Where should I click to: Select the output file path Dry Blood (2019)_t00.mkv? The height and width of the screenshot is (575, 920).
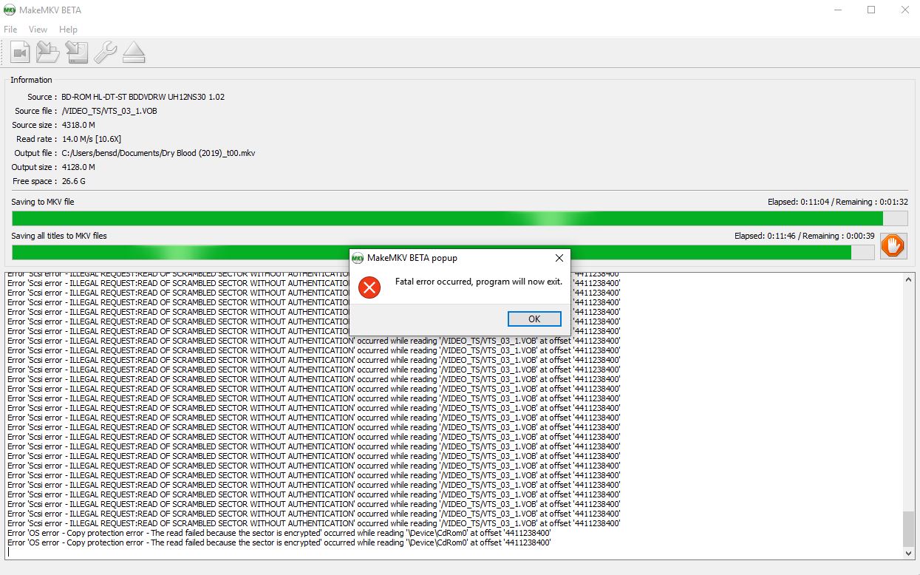click(158, 153)
